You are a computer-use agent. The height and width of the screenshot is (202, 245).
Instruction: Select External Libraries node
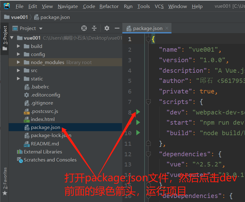[65, 152]
